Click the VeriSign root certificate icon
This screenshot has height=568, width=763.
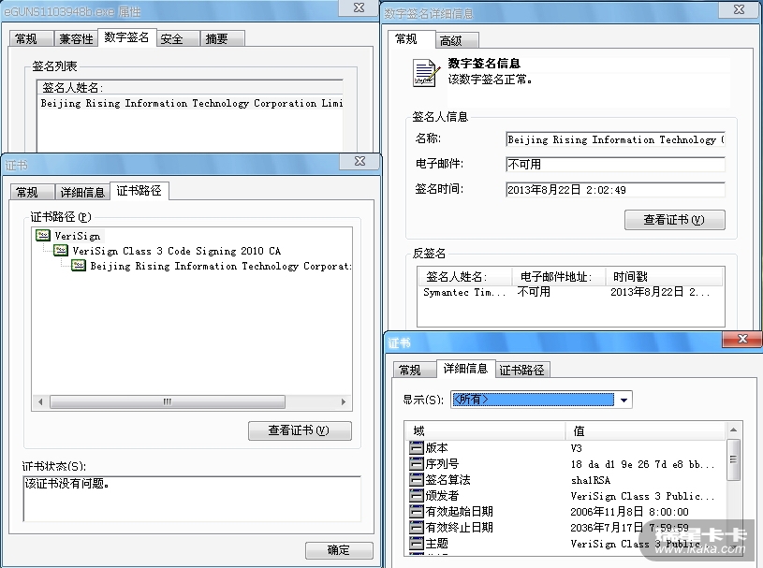tap(43, 236)
